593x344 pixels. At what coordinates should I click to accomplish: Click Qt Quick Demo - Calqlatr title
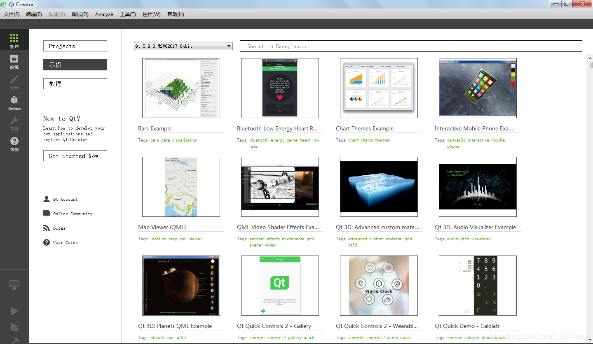pyautogui.click(x=467, y=326)
